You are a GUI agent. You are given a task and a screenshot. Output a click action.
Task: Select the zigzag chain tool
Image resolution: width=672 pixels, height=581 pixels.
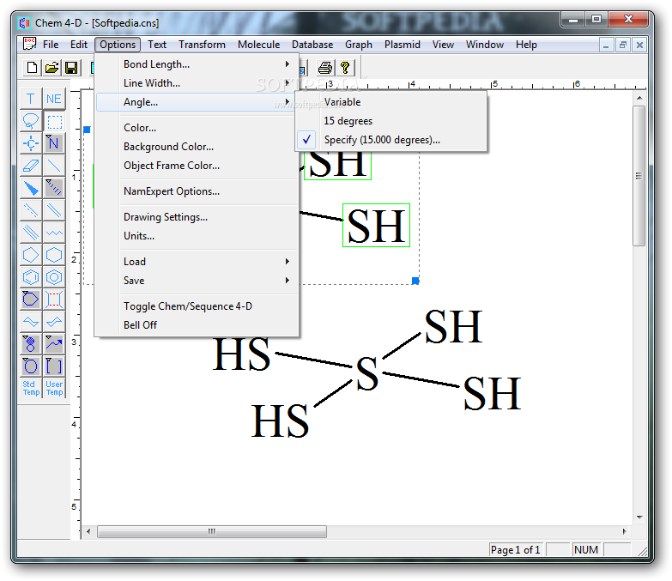54,233
